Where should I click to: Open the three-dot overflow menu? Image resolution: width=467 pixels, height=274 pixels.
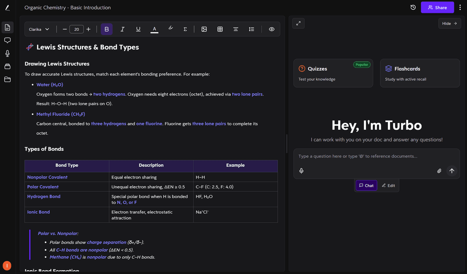(x=460, y=7)
